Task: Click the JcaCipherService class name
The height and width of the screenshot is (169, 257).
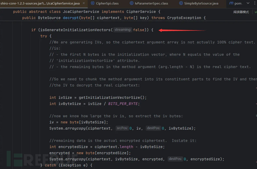Action: click(x=81, y=12)
